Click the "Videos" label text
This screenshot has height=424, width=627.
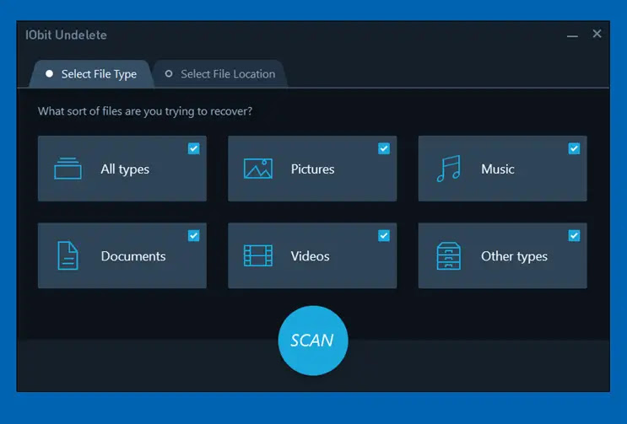(x=310, y=256)
